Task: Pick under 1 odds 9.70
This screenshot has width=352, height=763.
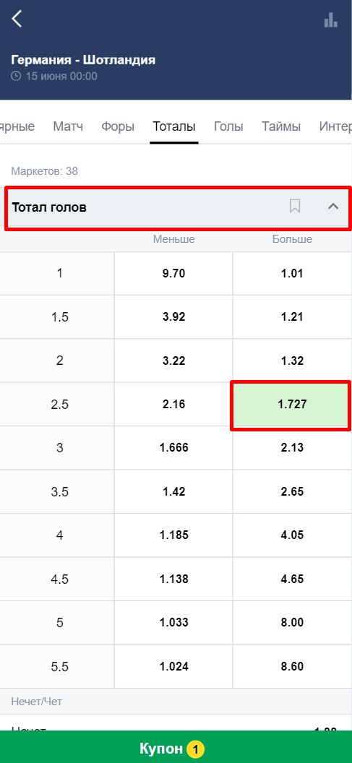Action: 173,273
